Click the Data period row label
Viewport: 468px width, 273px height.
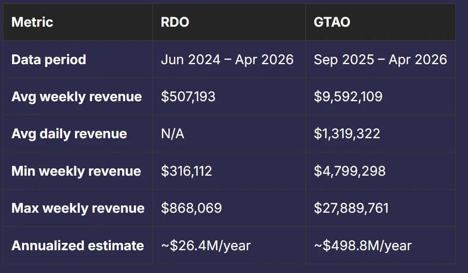49,59
